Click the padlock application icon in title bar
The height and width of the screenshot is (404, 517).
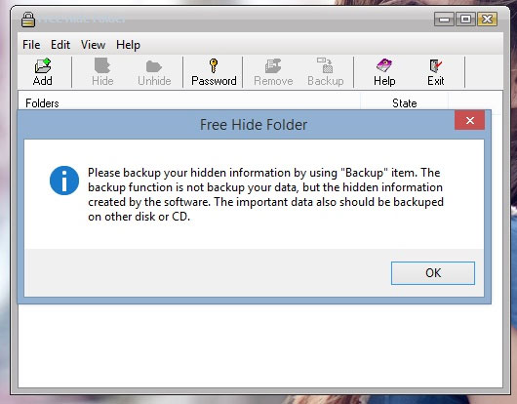28,20
